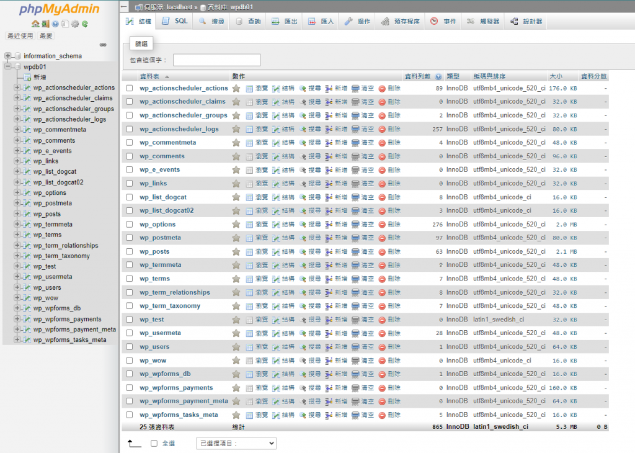Screen dimensions: 635x453
Task: Open wp_wpforms_payment_meta in sidebar tree
Action: point(74,330)
